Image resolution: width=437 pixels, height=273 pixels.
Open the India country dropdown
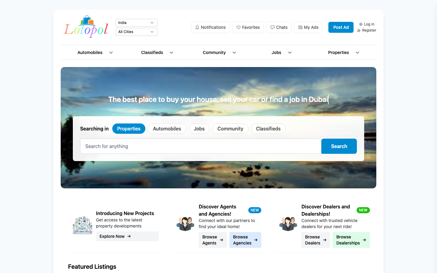(136, 23)
